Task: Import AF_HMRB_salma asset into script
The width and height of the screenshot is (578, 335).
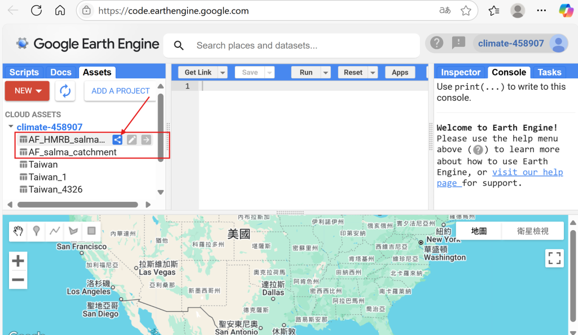Action: pos(146,139)
